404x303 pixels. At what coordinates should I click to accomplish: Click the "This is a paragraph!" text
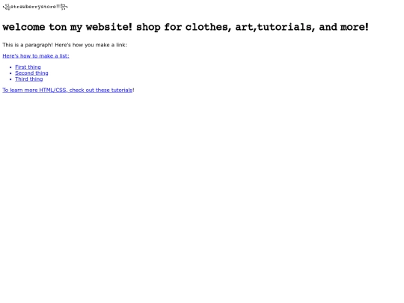click(28, 45)
